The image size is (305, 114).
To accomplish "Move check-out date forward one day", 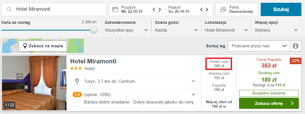I will [x=207, y=9].
